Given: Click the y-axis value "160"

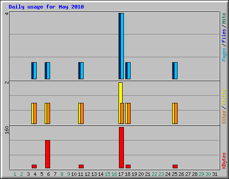Looking at the screenshot, I should pyautogui.click(x=7, y=130).
